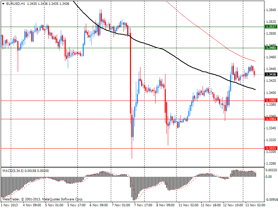Select the 1.3392 red level label

(x=271, y=101)
